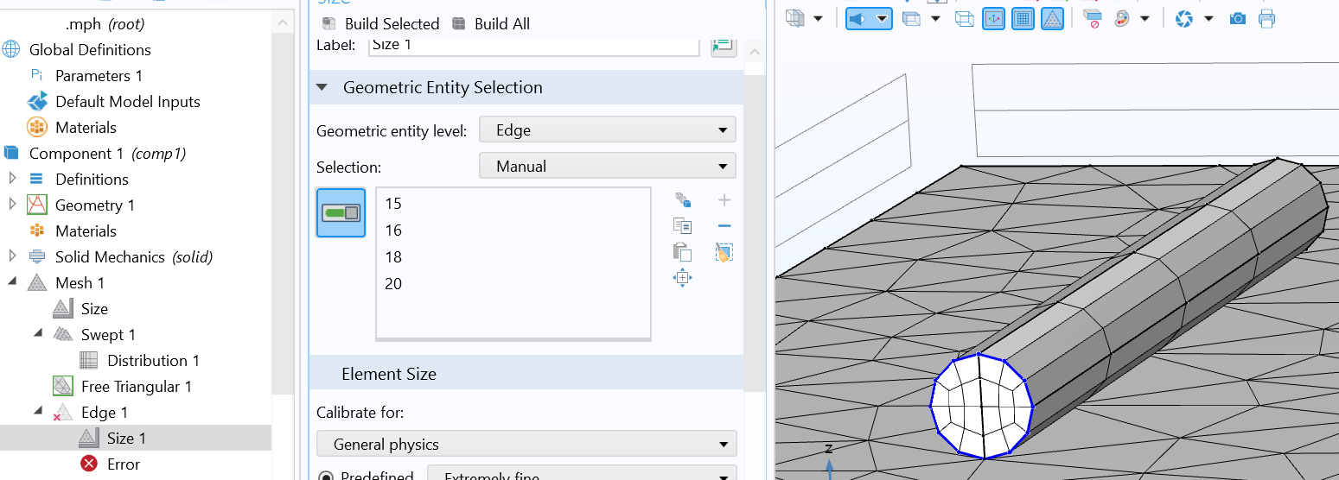
Task: Select Free Triangular 1 in the model tree
Action: tap(136, 387)
